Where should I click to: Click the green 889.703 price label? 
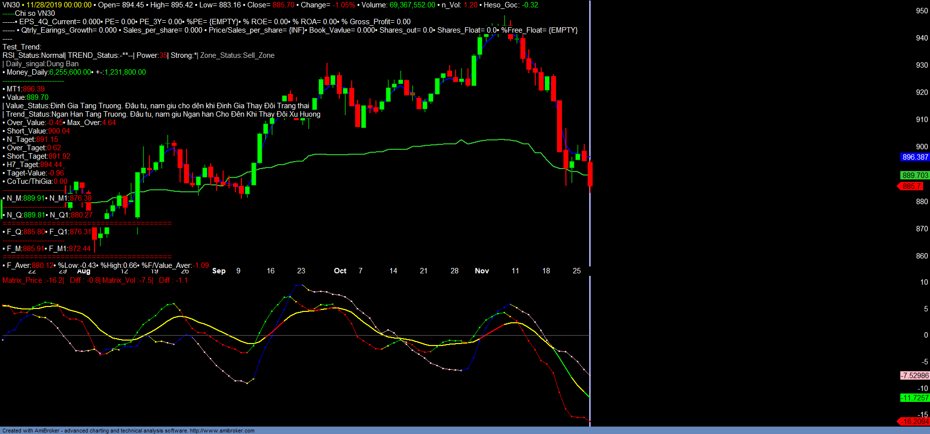click(915, 175)
